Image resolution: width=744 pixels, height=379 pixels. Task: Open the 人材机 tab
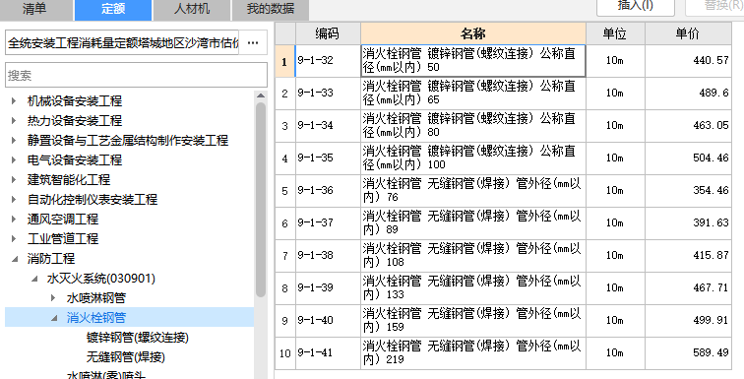pos(192,9)
